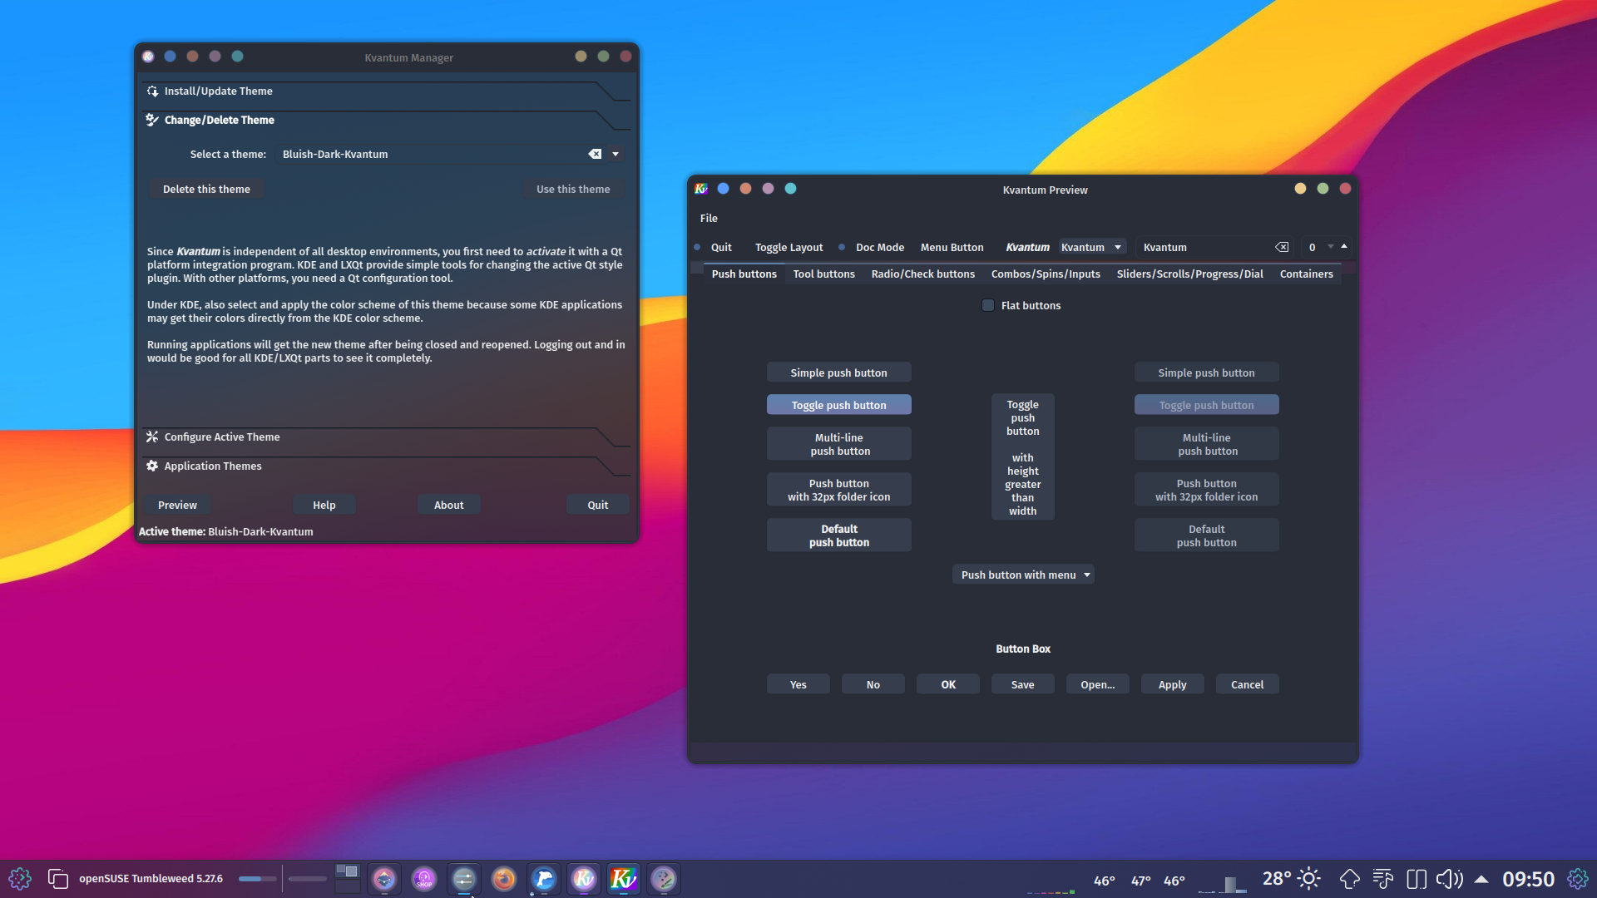Open the application launcher gear in the taskbar
This screenshot has height=898, width=1597.
(20, 879)
